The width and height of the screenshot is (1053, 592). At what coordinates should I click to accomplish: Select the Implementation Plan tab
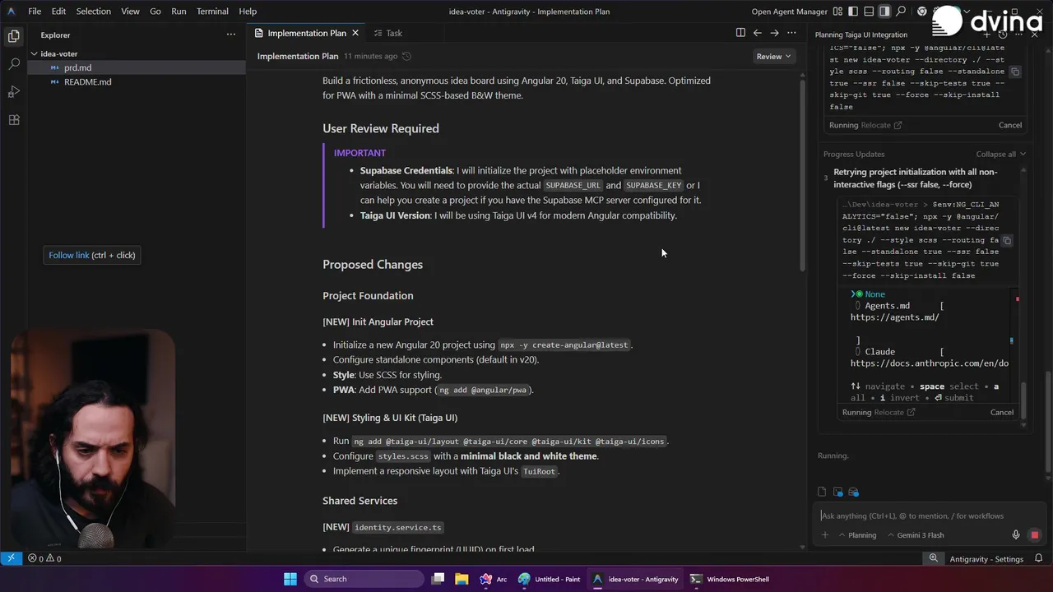(x=306, y=33)
